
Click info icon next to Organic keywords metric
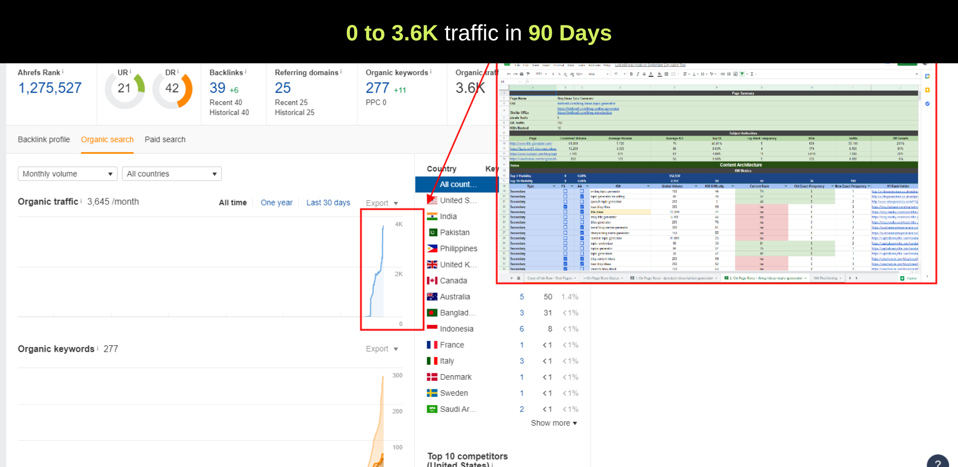coord(431,72)
